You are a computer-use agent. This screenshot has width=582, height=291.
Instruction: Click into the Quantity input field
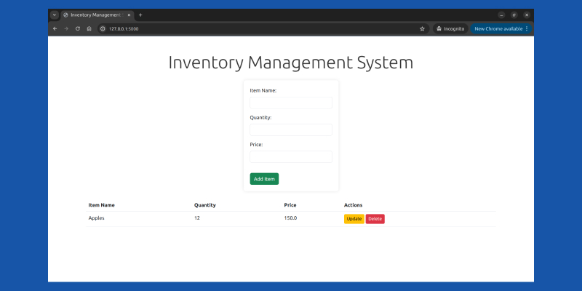point(290,129)
